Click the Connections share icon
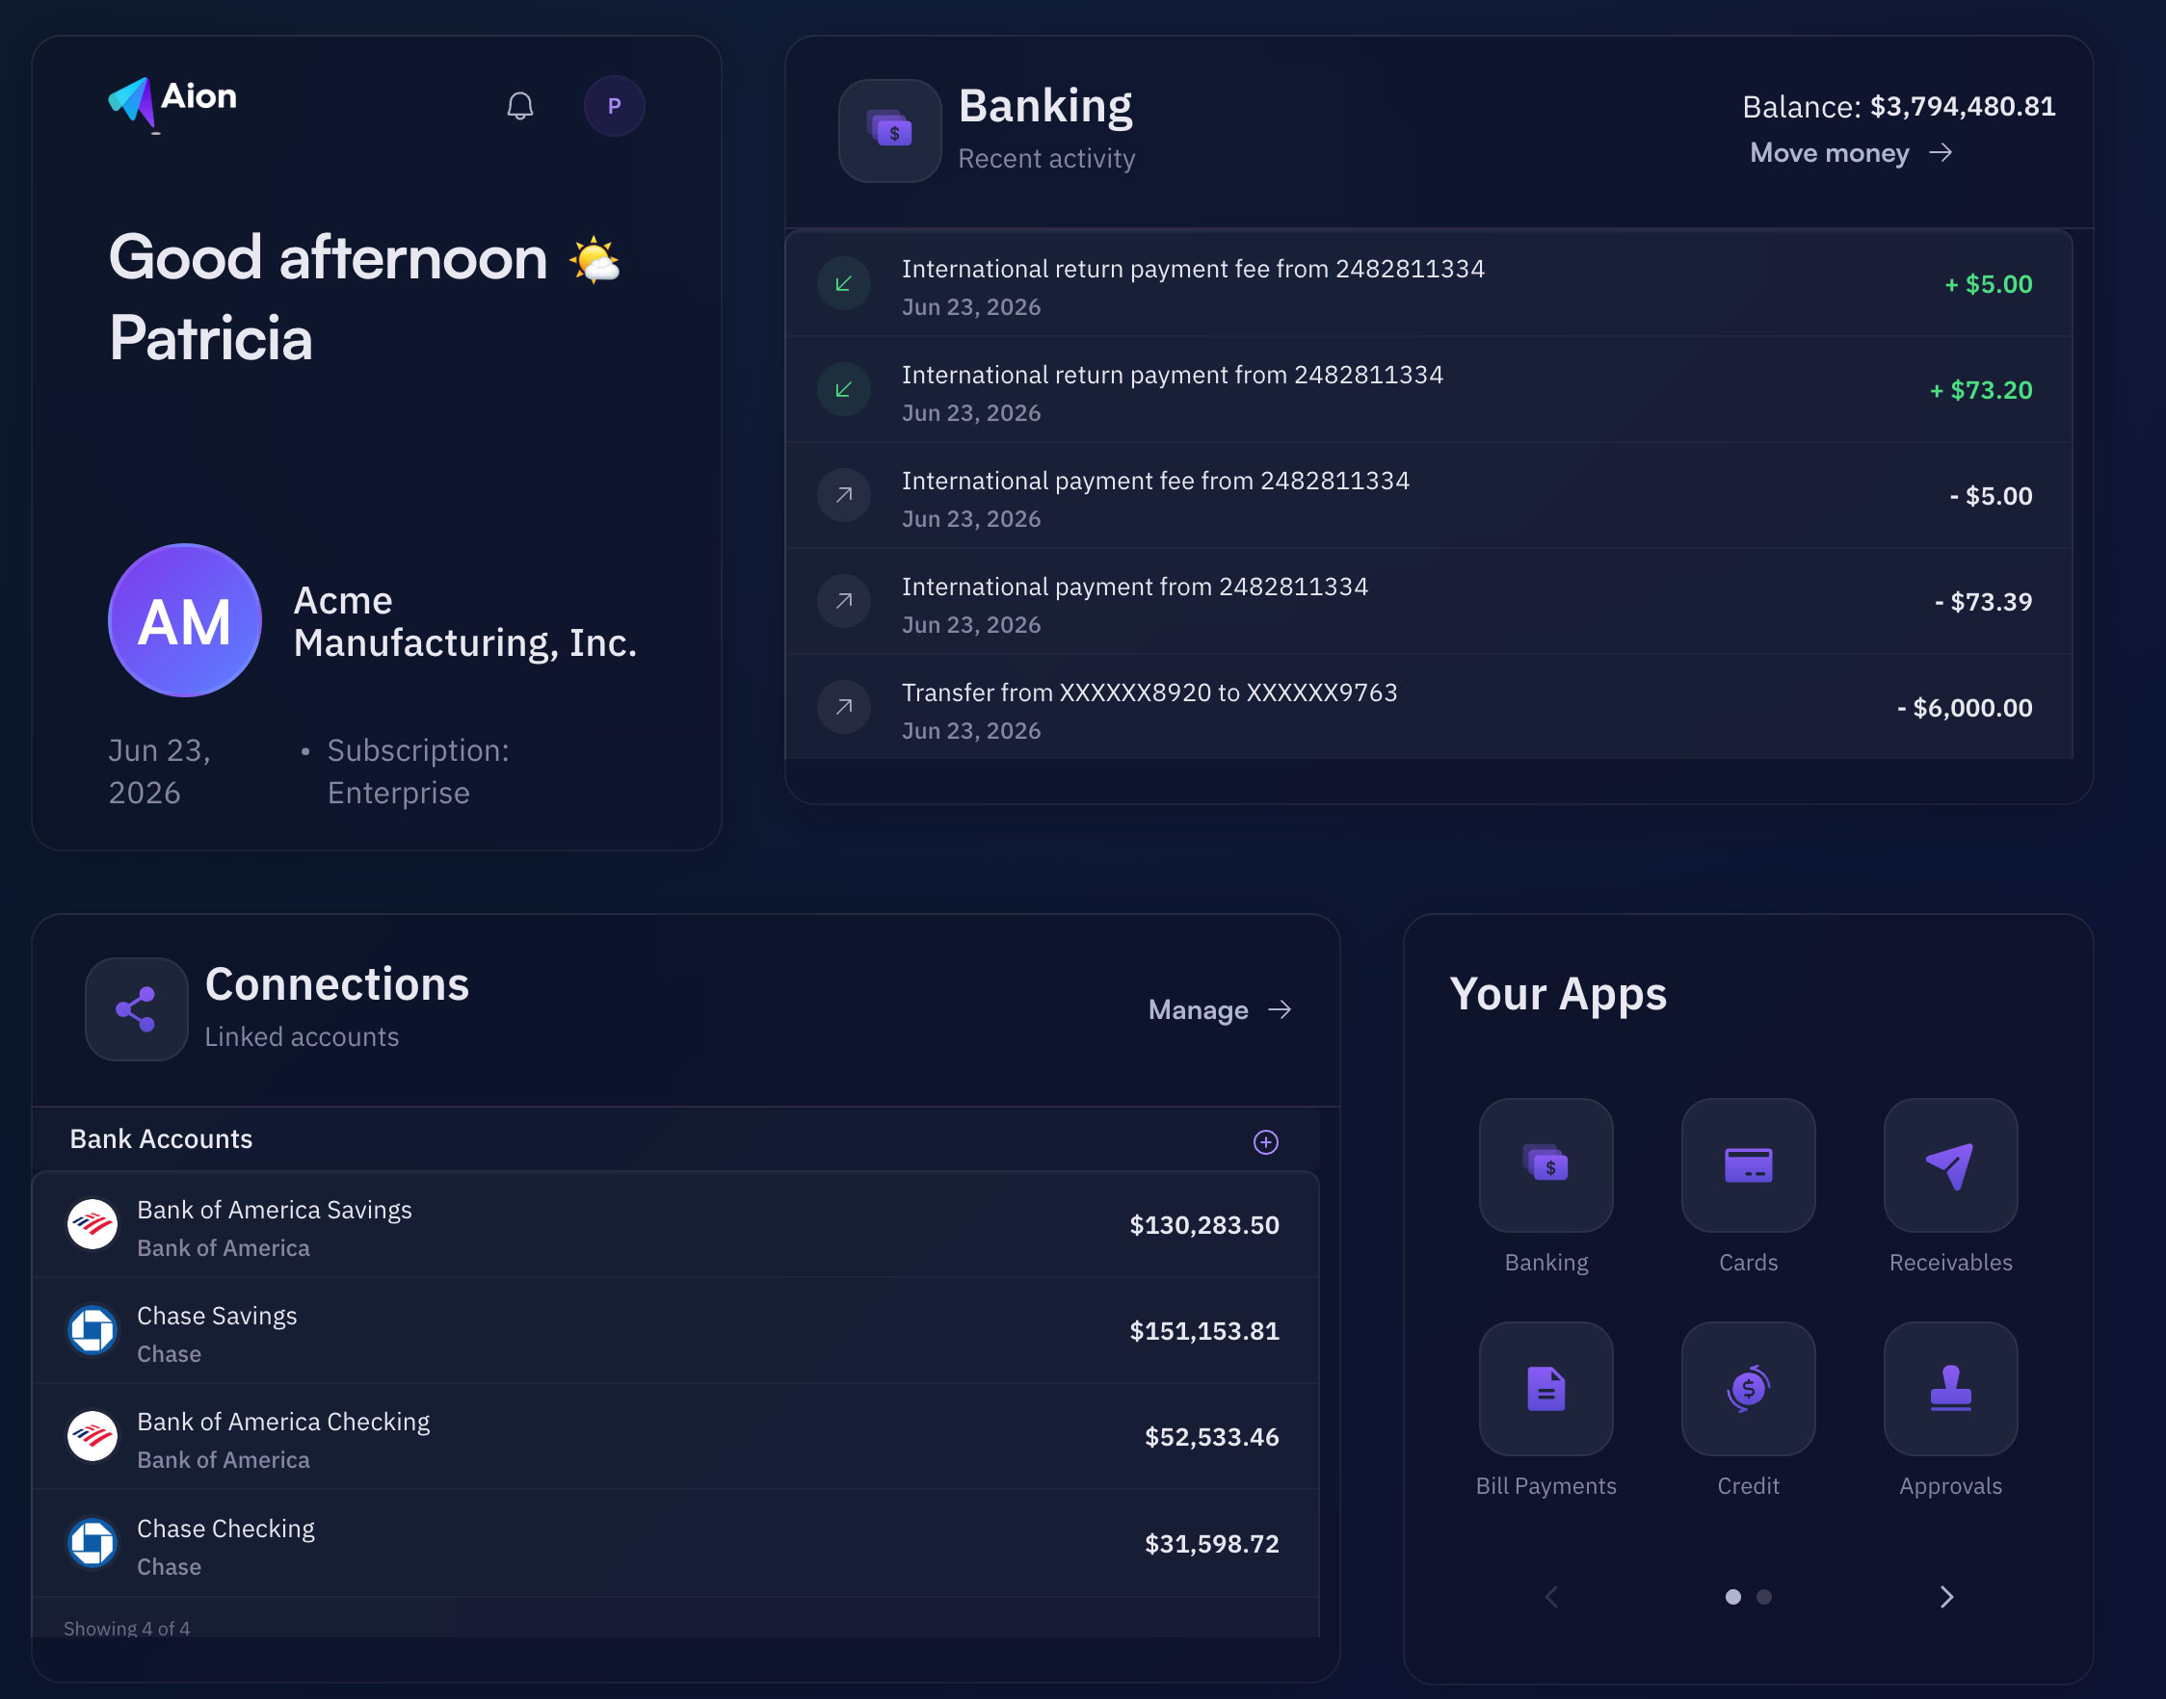 pos(136,1009)
